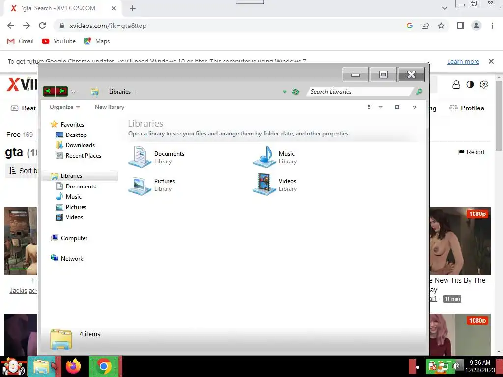This screenshot has width=503, height=377.
Task: Reload the Chrome page
Action: click(42, 26)
